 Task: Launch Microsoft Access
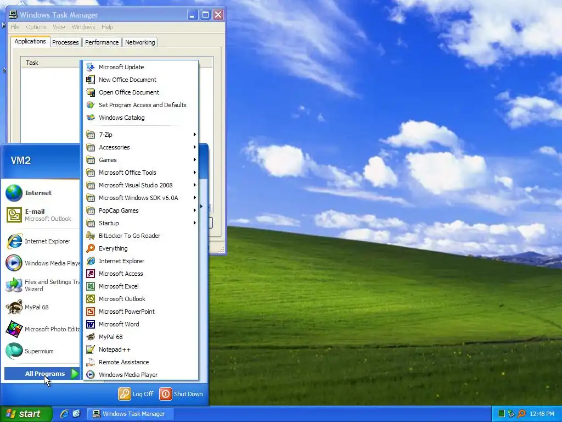140,274
